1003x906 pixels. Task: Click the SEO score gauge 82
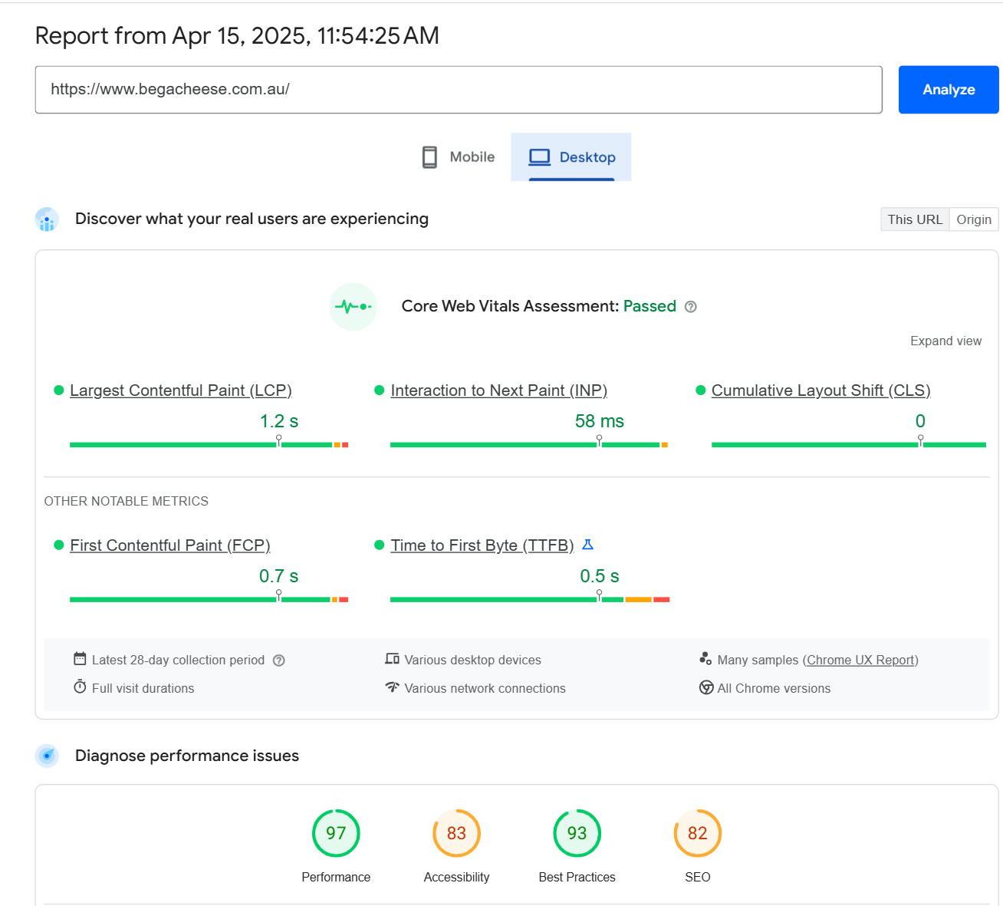pyautogui.click(x=698, y=833)
